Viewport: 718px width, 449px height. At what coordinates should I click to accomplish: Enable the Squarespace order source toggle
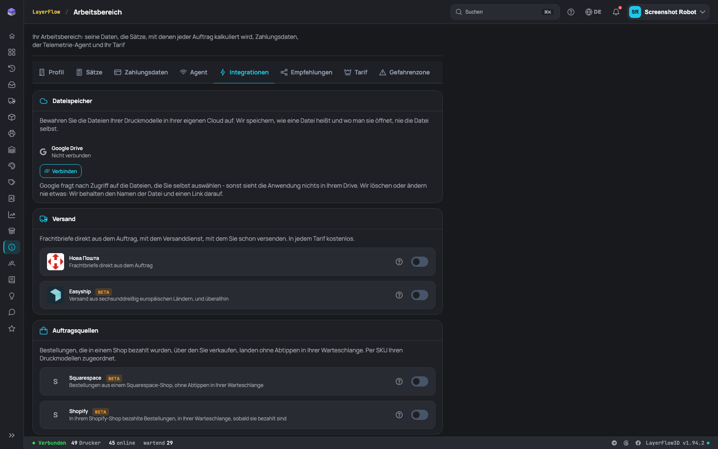[x=420, y=381]
